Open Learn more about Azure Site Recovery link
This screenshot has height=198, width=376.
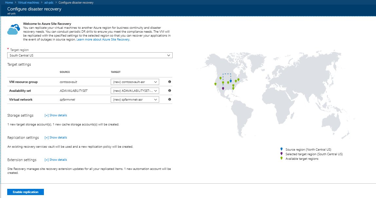(103, 40)
